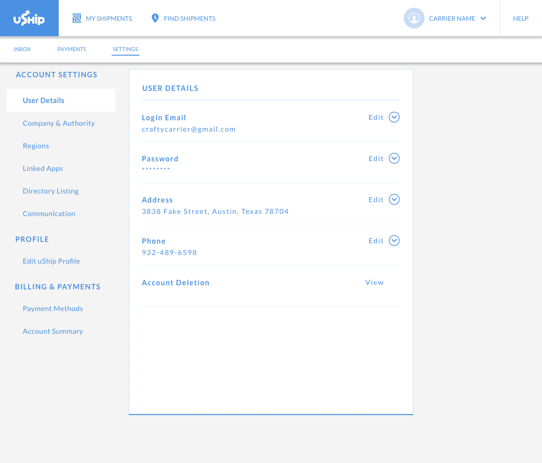Select the Settings tab
This screenshot has height=463, width=542.
click(126, 49)
